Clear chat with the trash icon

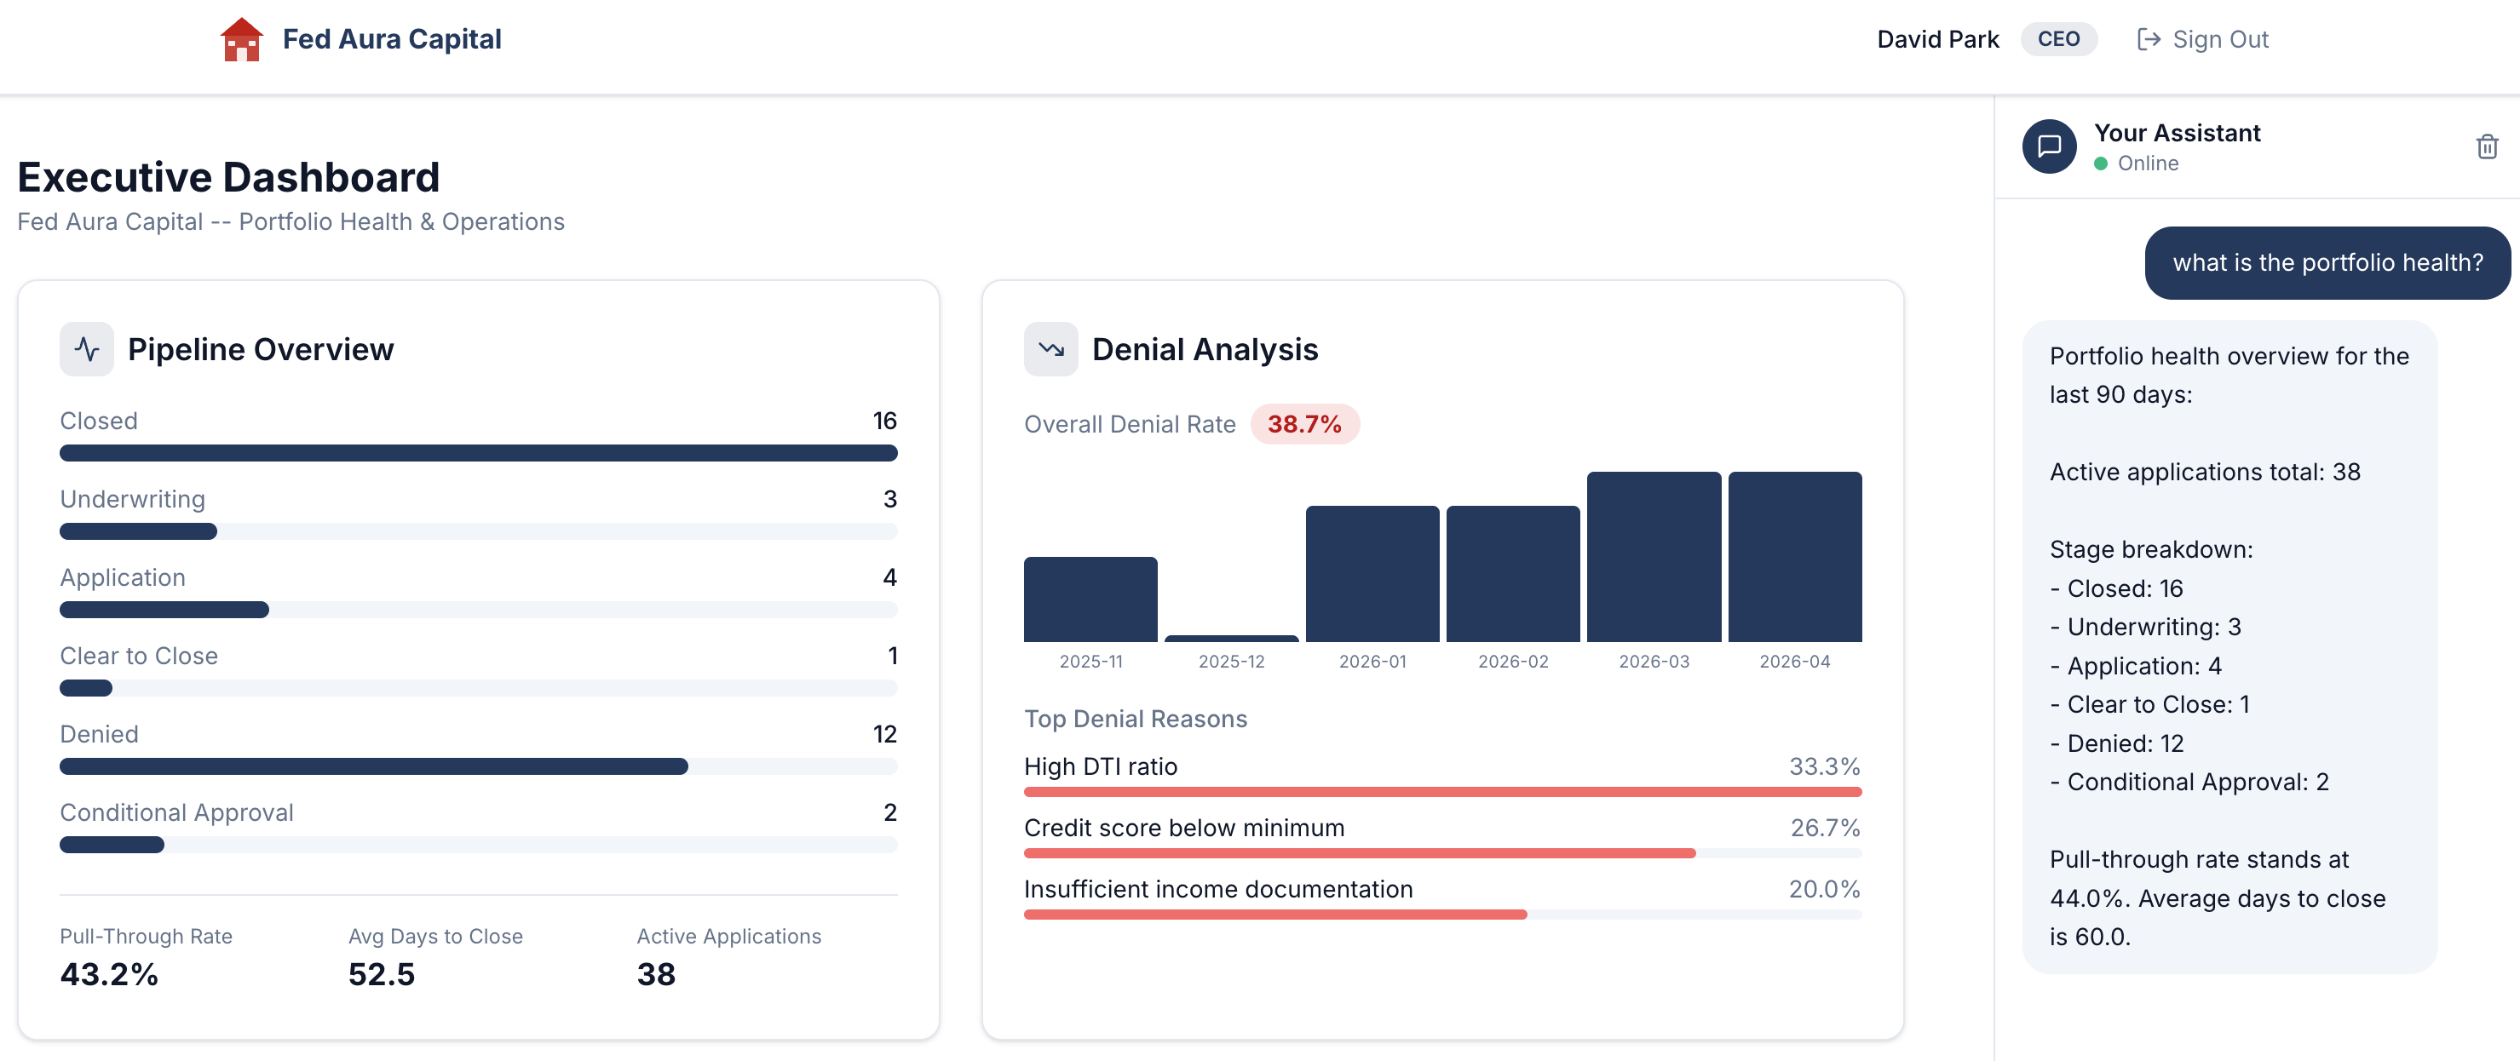[x=2487, y=146]
